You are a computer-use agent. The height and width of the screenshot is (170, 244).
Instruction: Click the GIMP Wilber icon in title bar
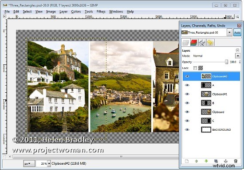point(5,5)
